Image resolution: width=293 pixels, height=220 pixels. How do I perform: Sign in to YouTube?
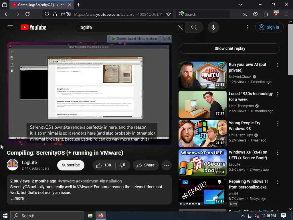point(269,27)
